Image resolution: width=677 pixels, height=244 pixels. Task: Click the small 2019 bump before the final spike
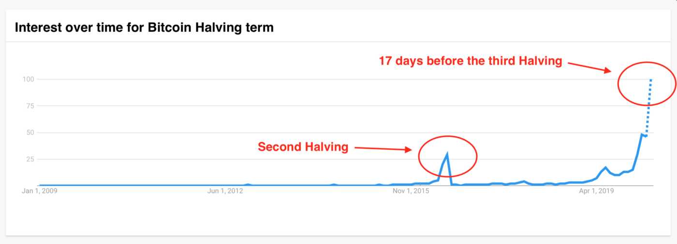tap(605, 168)
